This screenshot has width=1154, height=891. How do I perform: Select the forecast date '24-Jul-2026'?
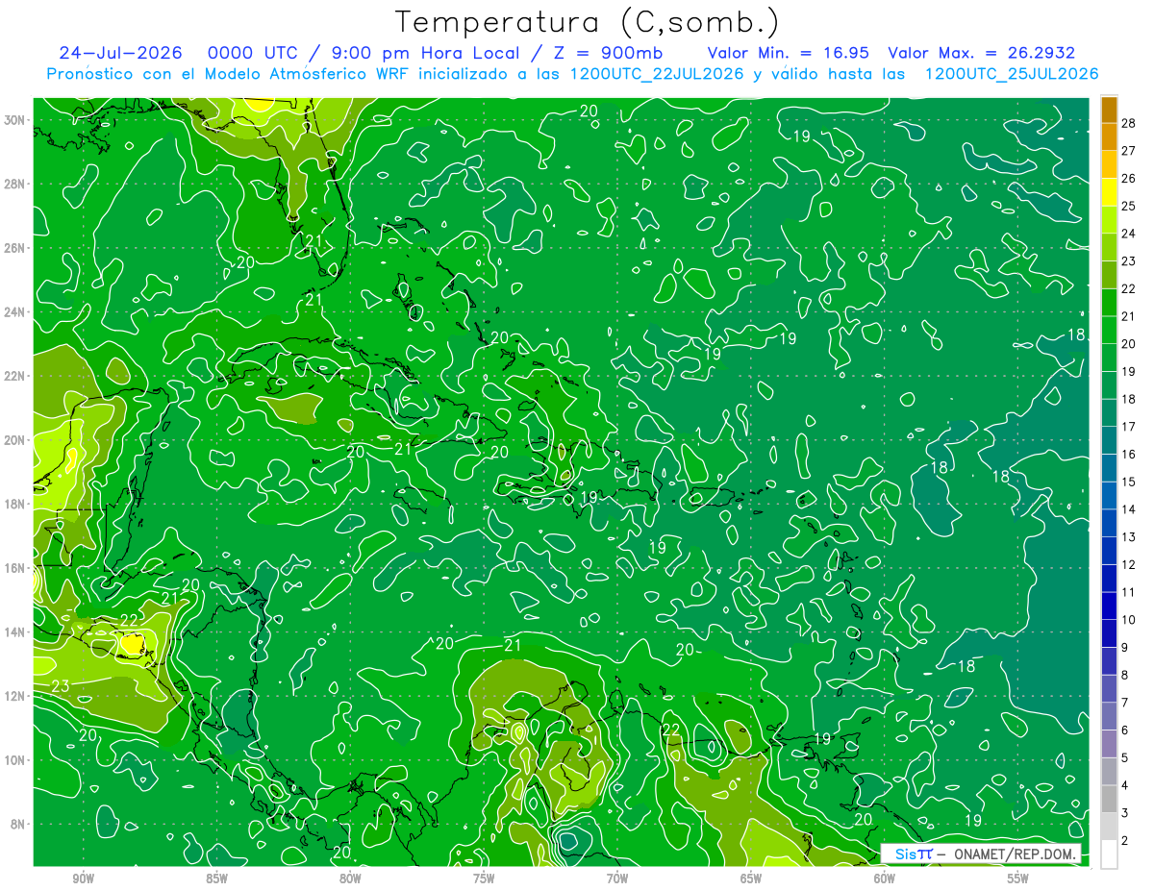coord(119,53)
